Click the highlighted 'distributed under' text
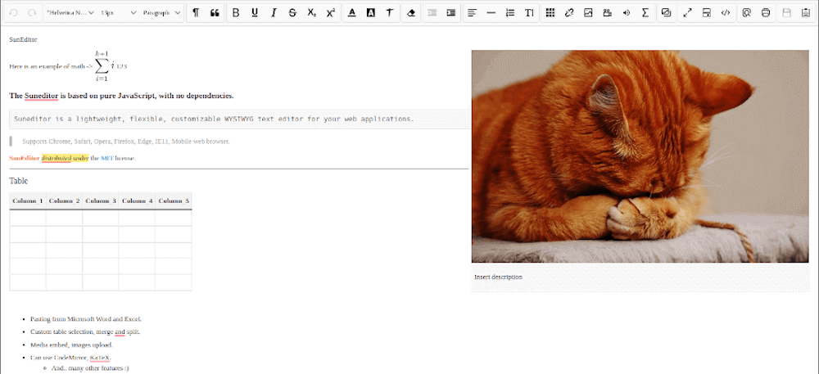 click(x=65, y=158)
